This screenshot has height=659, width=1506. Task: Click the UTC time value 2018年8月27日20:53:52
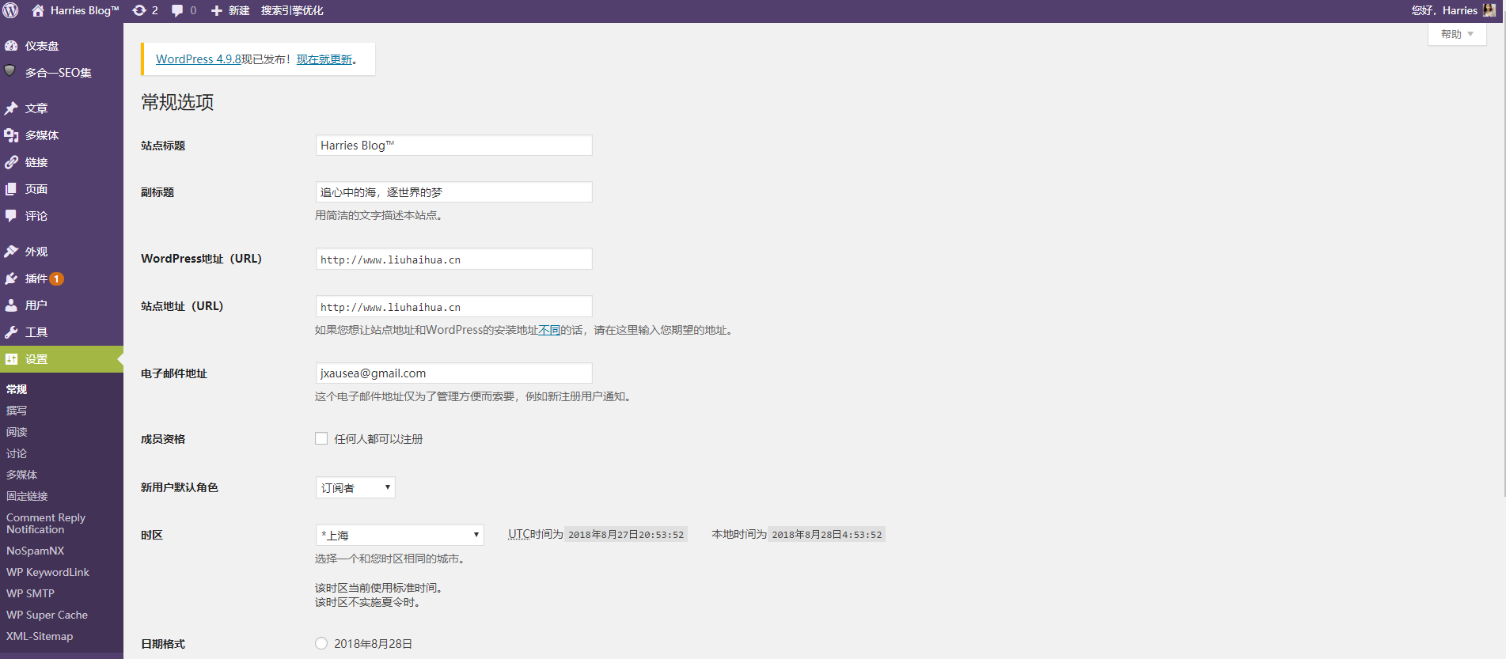pyautogui.click(x=626, y=535)
